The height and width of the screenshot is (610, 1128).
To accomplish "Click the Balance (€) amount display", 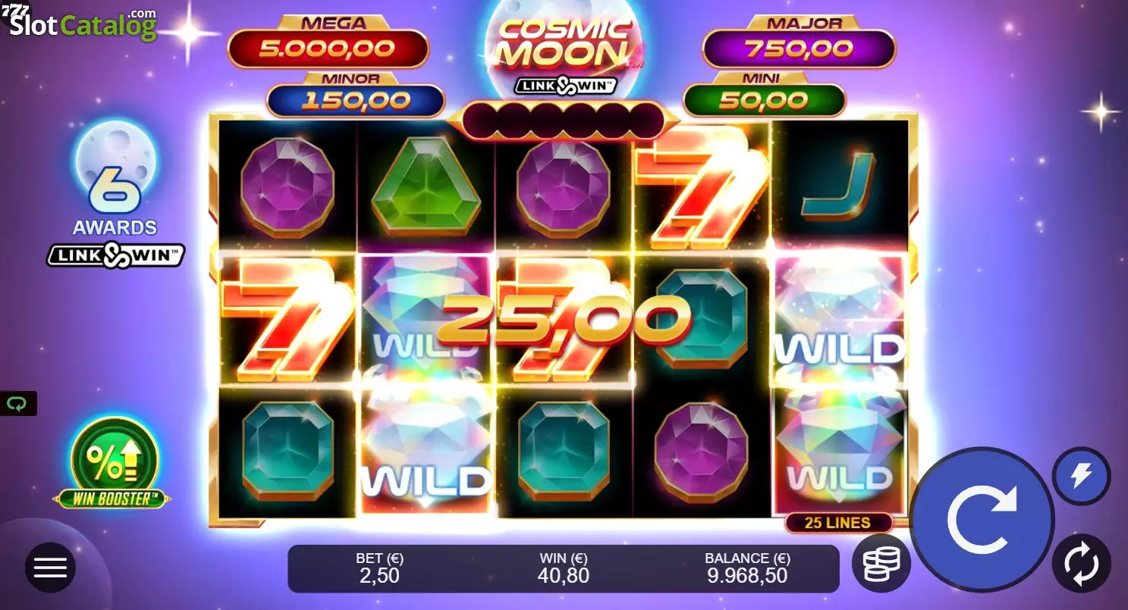I will (747, 568).
